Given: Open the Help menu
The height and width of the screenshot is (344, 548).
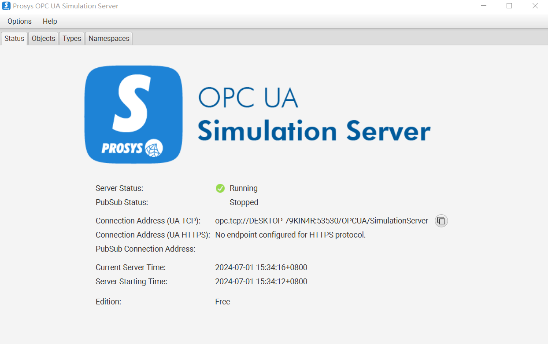Looking at the screenshot, I should tap(49, 21).
